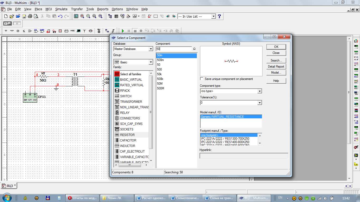Select multimeter instrument in right toolbar

click(356, 41)
